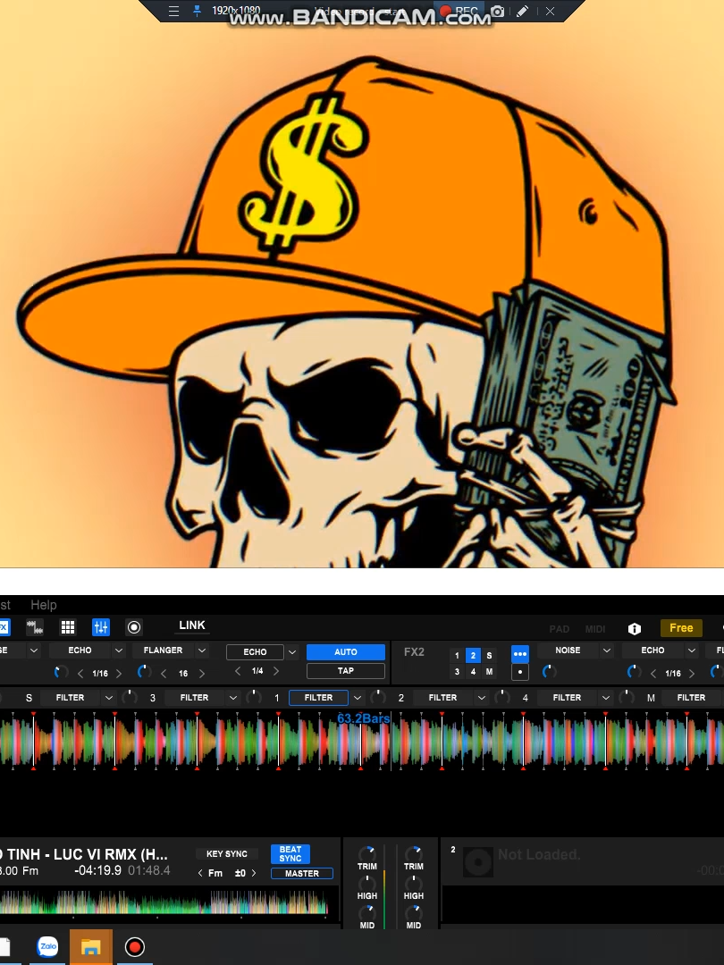Assign FX2 to channel 1
This screenshot has width=724, height=965.
point(457,656)
